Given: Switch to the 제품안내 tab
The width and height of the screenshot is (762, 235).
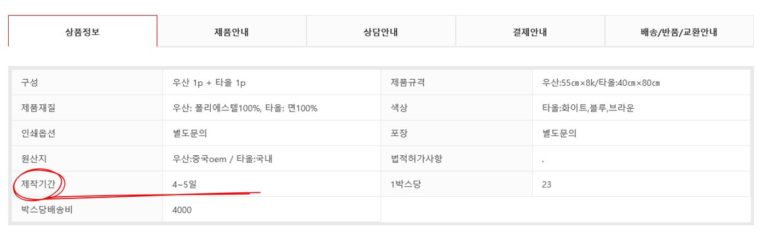Looking at the screenshot, I should (232, 31).
